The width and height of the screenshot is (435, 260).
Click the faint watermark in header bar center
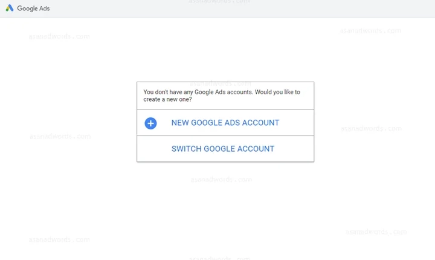(x=219, y=2)
